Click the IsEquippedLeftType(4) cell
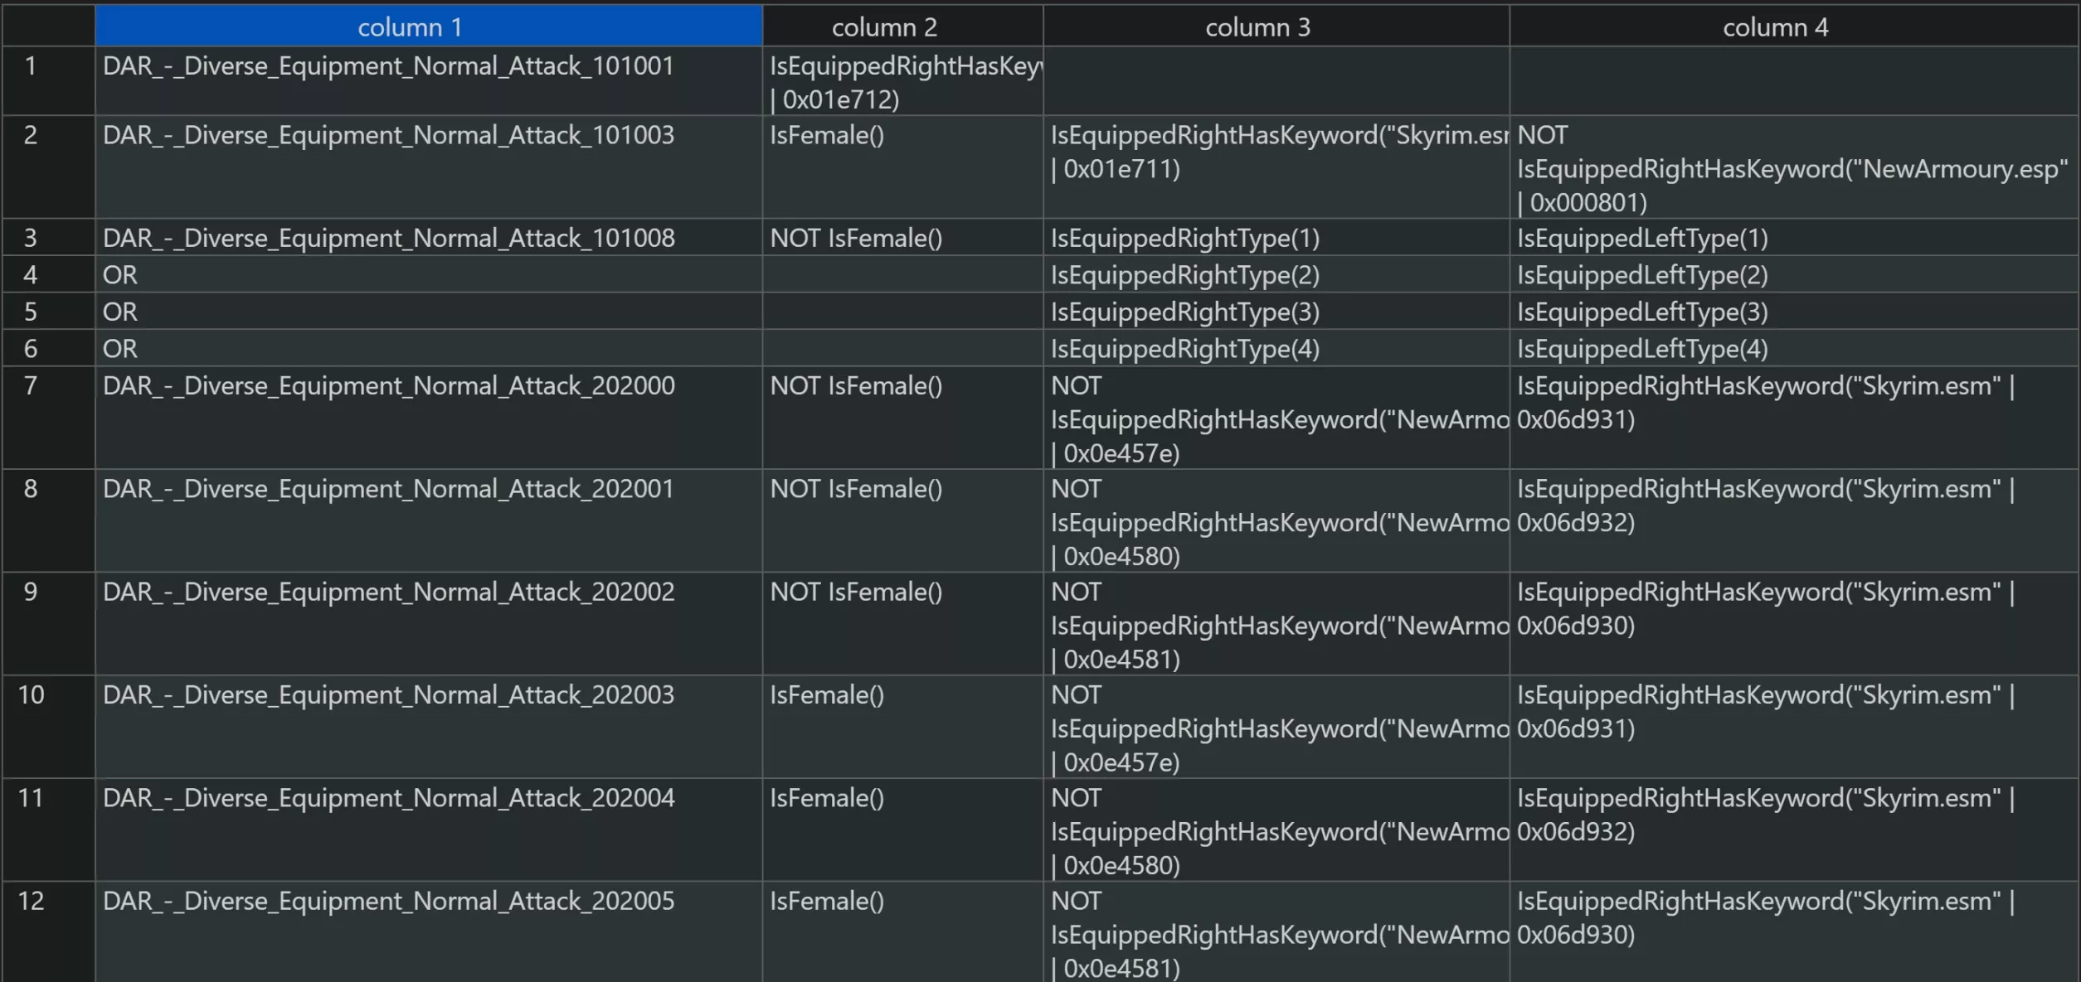The image size is (2081, 982). (x=1793, y=348)
